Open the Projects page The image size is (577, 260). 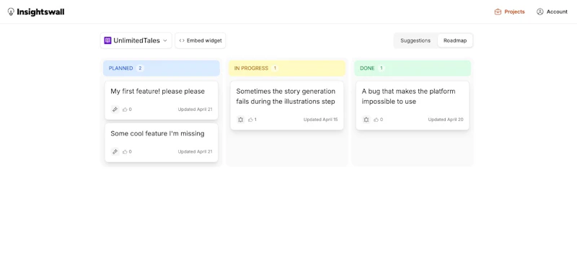pyautogui.click(x=510, y=12)
